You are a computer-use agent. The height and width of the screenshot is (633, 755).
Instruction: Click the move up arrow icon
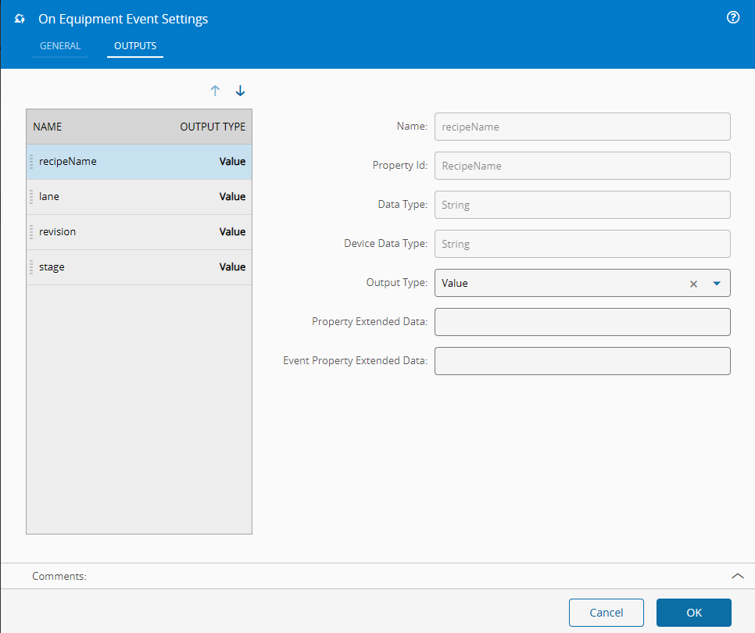pyautogui.click(x=216, y=91)
